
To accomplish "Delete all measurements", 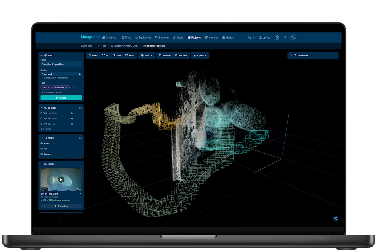I will [46, 129].
